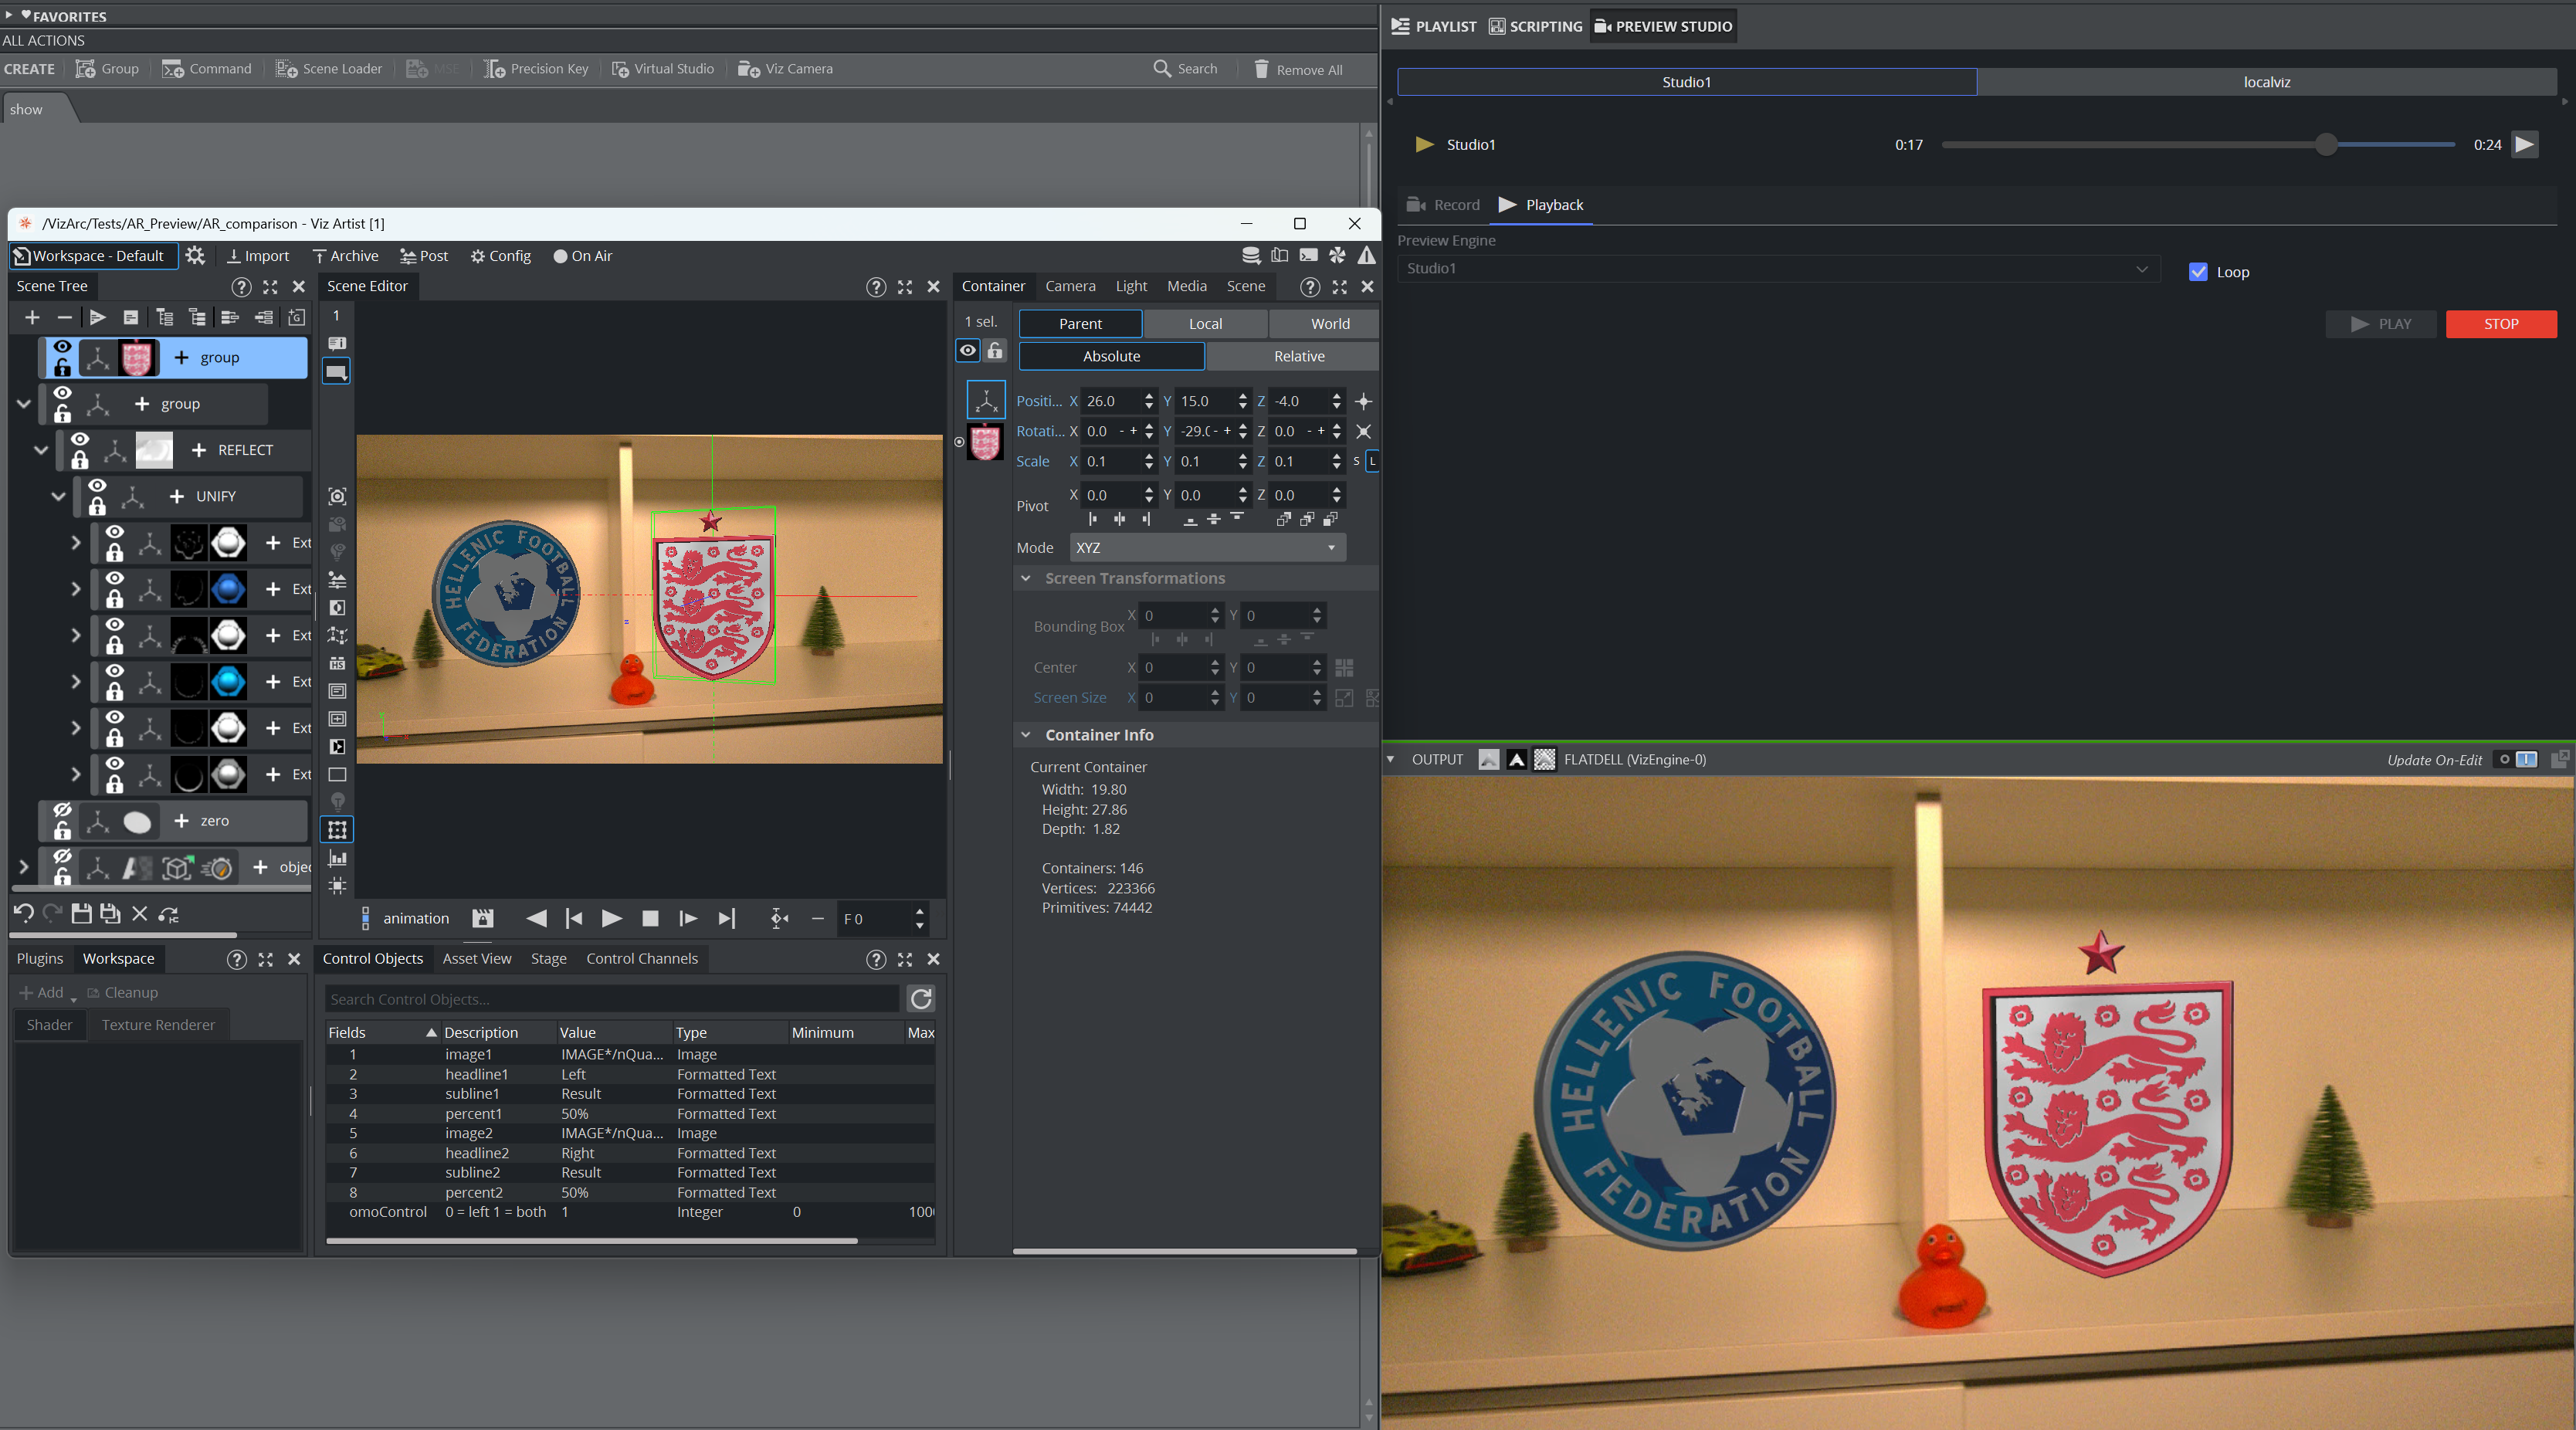Click the Remove All button
Viewport: 2576px width, 1430px height.
(x=1297, y=69)
